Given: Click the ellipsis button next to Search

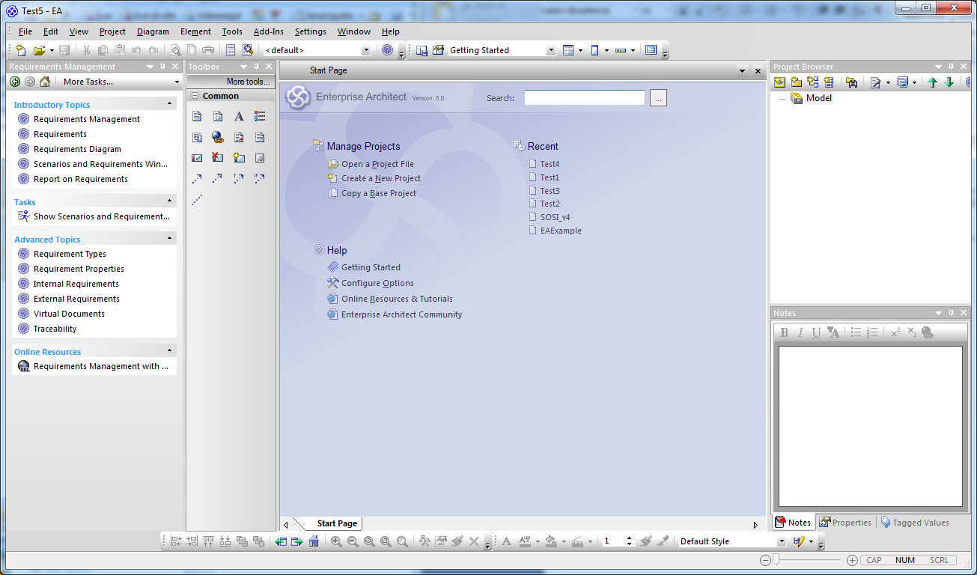Looking at the screenshot, I should (x=658, y=98).
